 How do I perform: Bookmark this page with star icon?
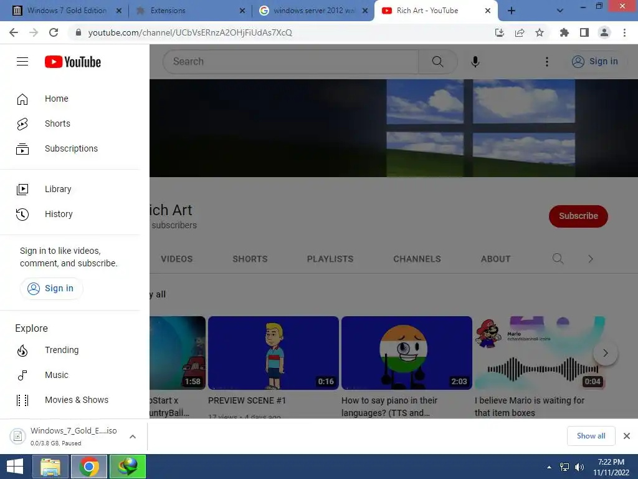click(540, 32)
